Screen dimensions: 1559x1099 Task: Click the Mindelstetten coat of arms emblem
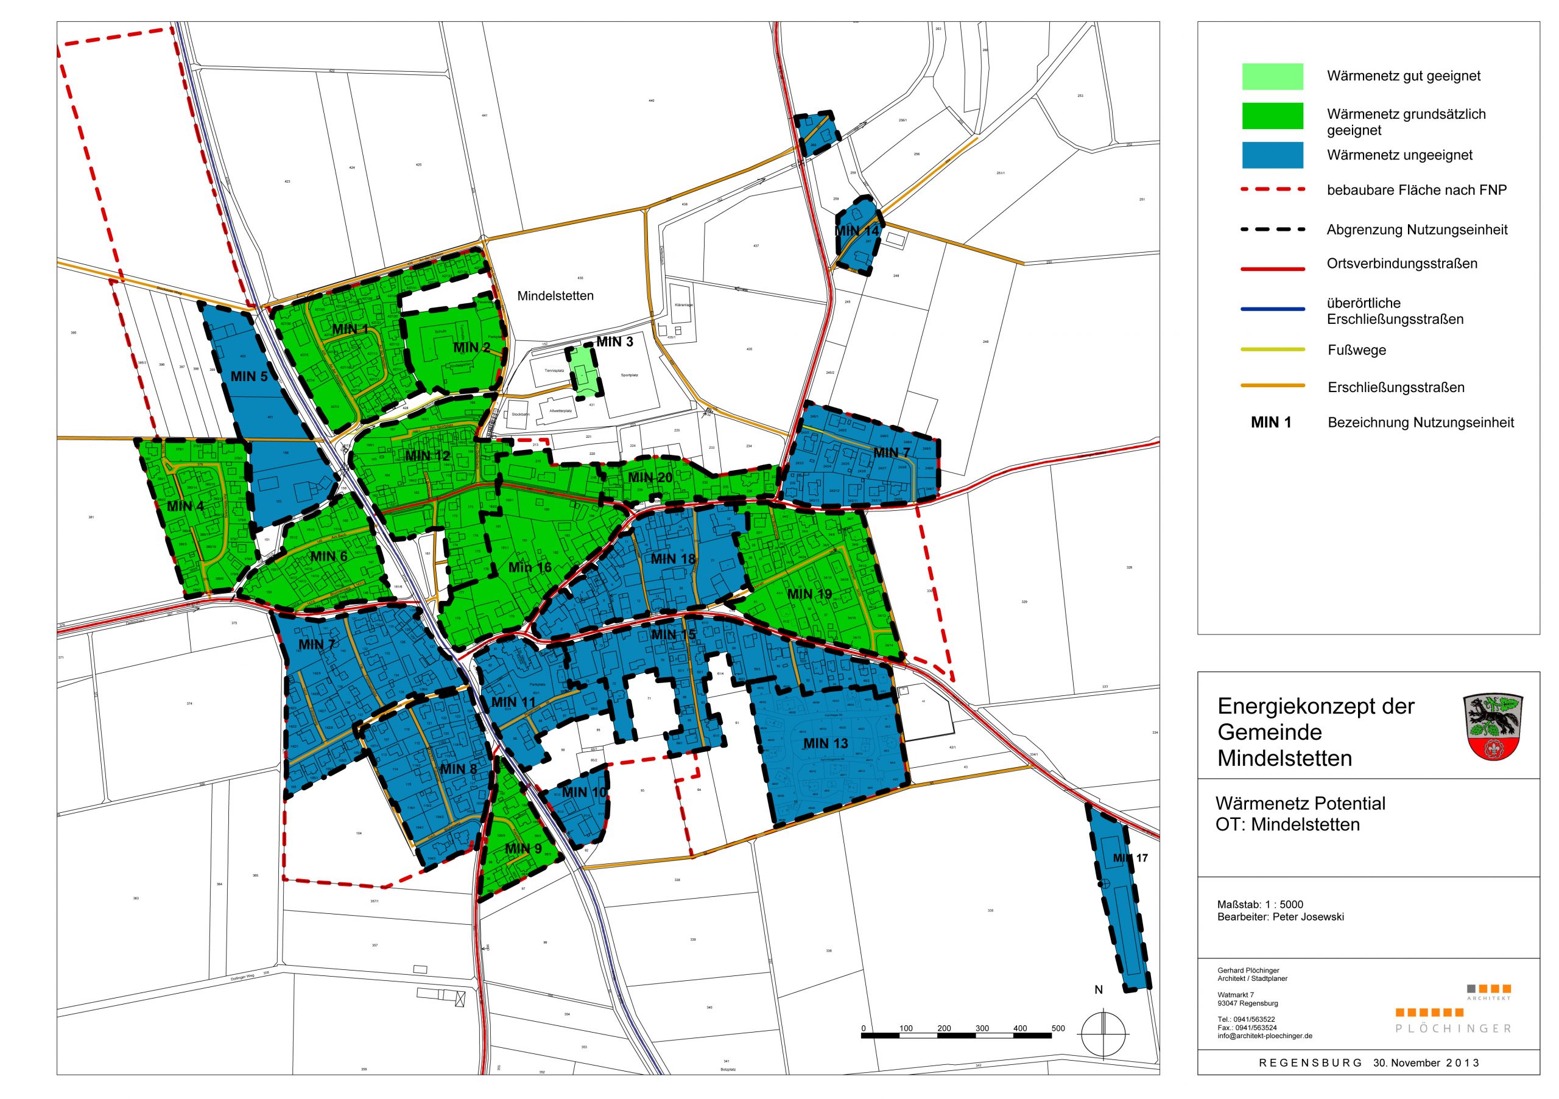[x=1493, y=728]
